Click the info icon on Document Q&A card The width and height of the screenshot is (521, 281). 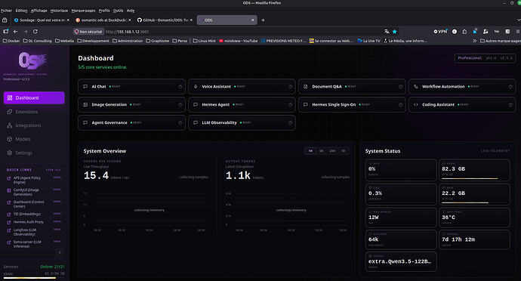tap(400, 87)
